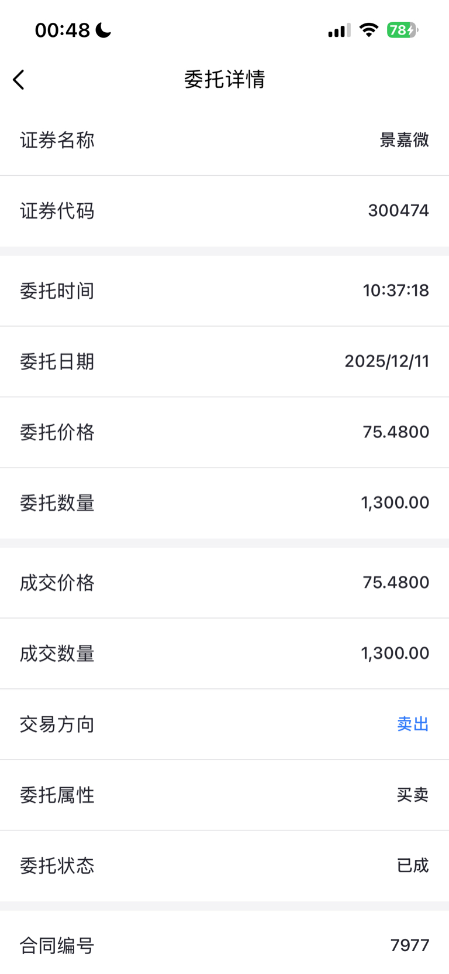Select the 证券名称 row value 景嘉微
Viewport: 449px width, 974px height.
point(404,140)
